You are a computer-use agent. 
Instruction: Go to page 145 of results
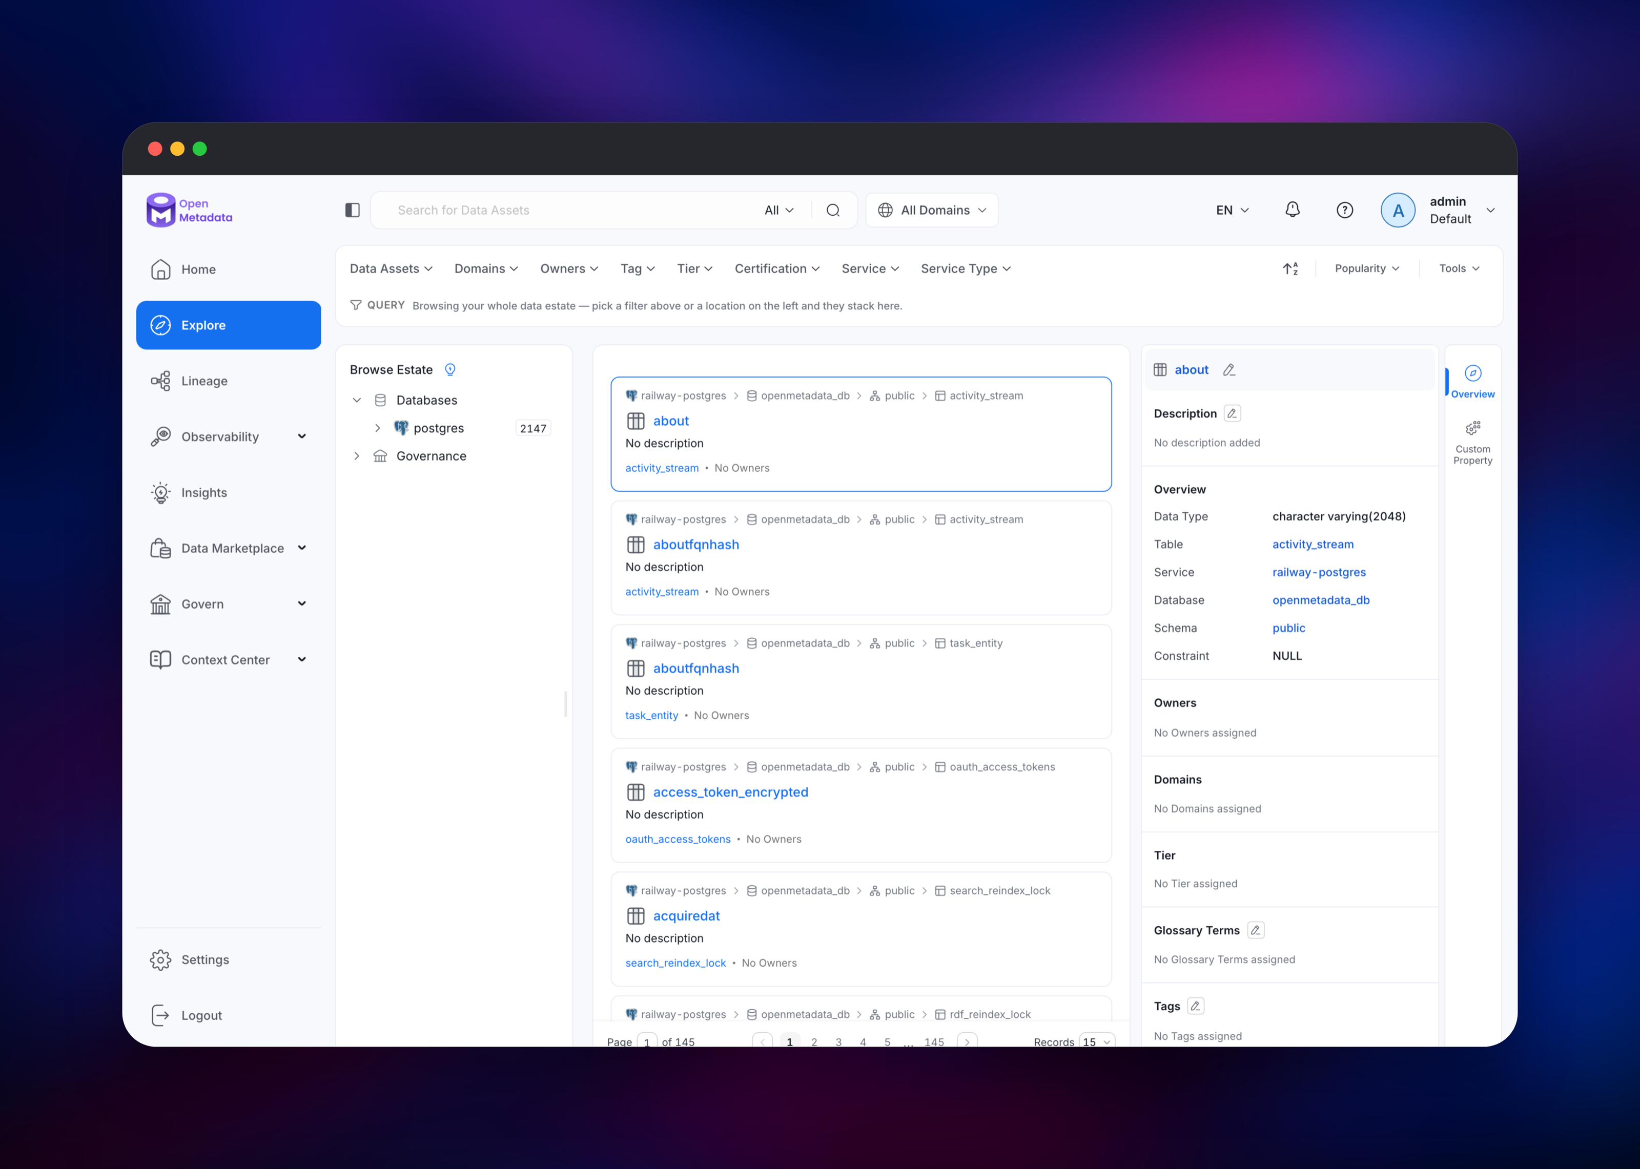[934, 1041]
